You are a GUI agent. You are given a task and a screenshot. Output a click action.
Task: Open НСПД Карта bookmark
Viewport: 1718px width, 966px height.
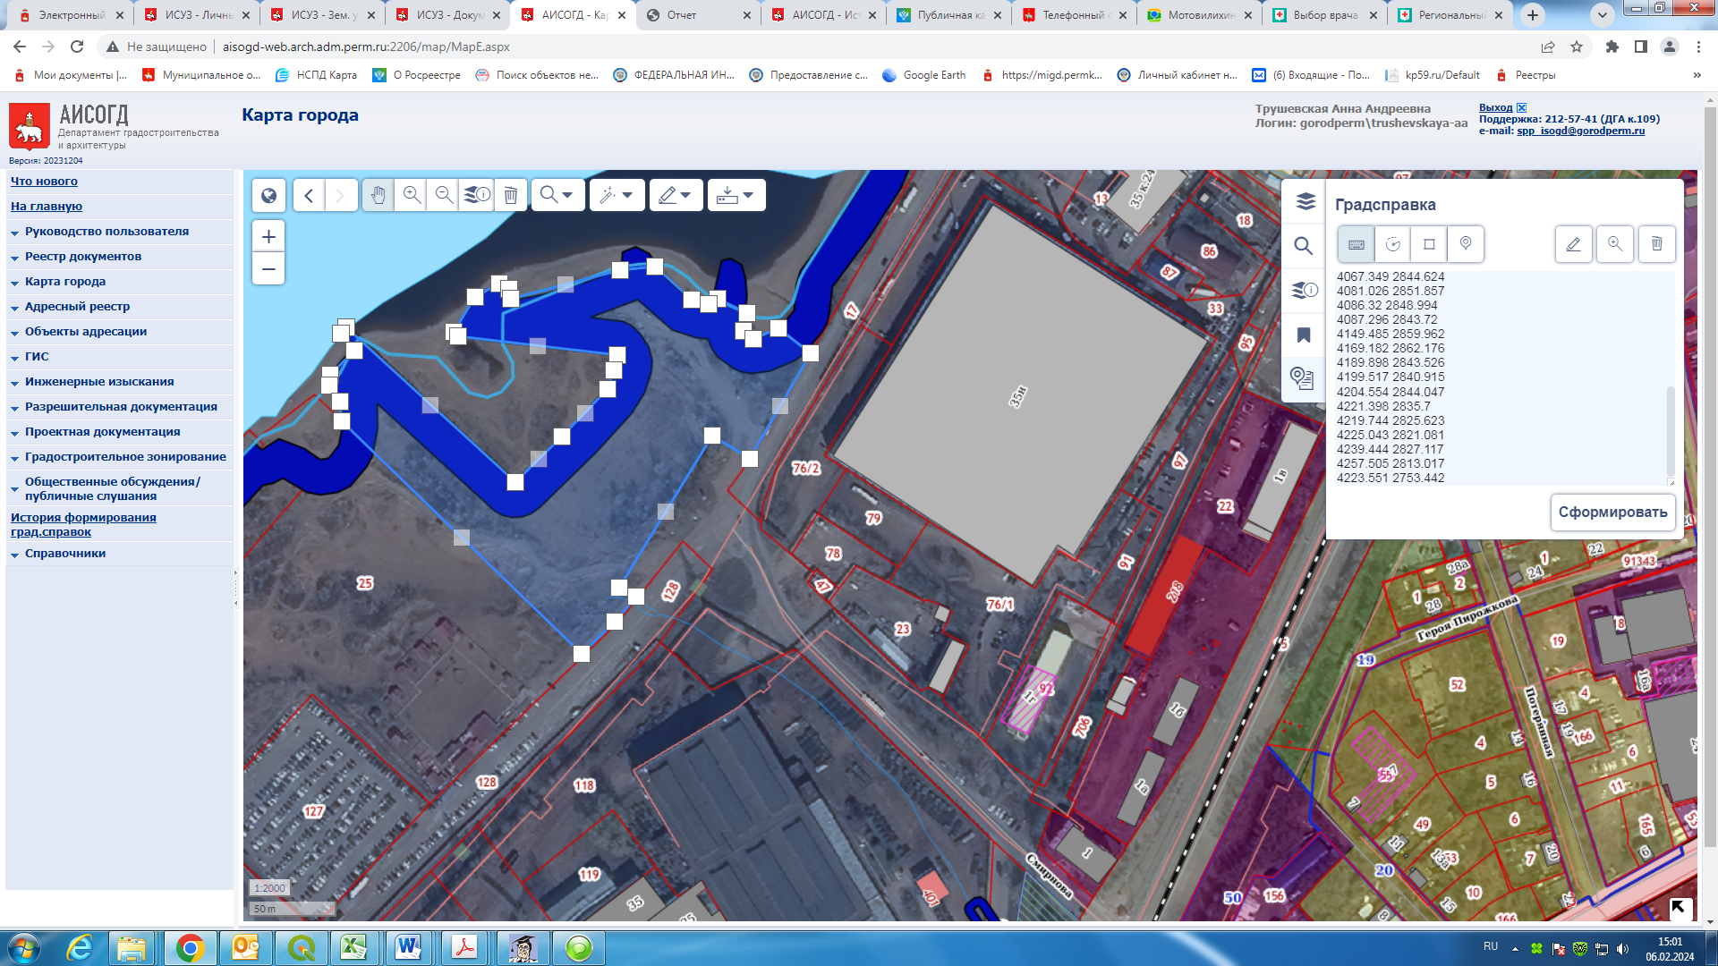317,75
